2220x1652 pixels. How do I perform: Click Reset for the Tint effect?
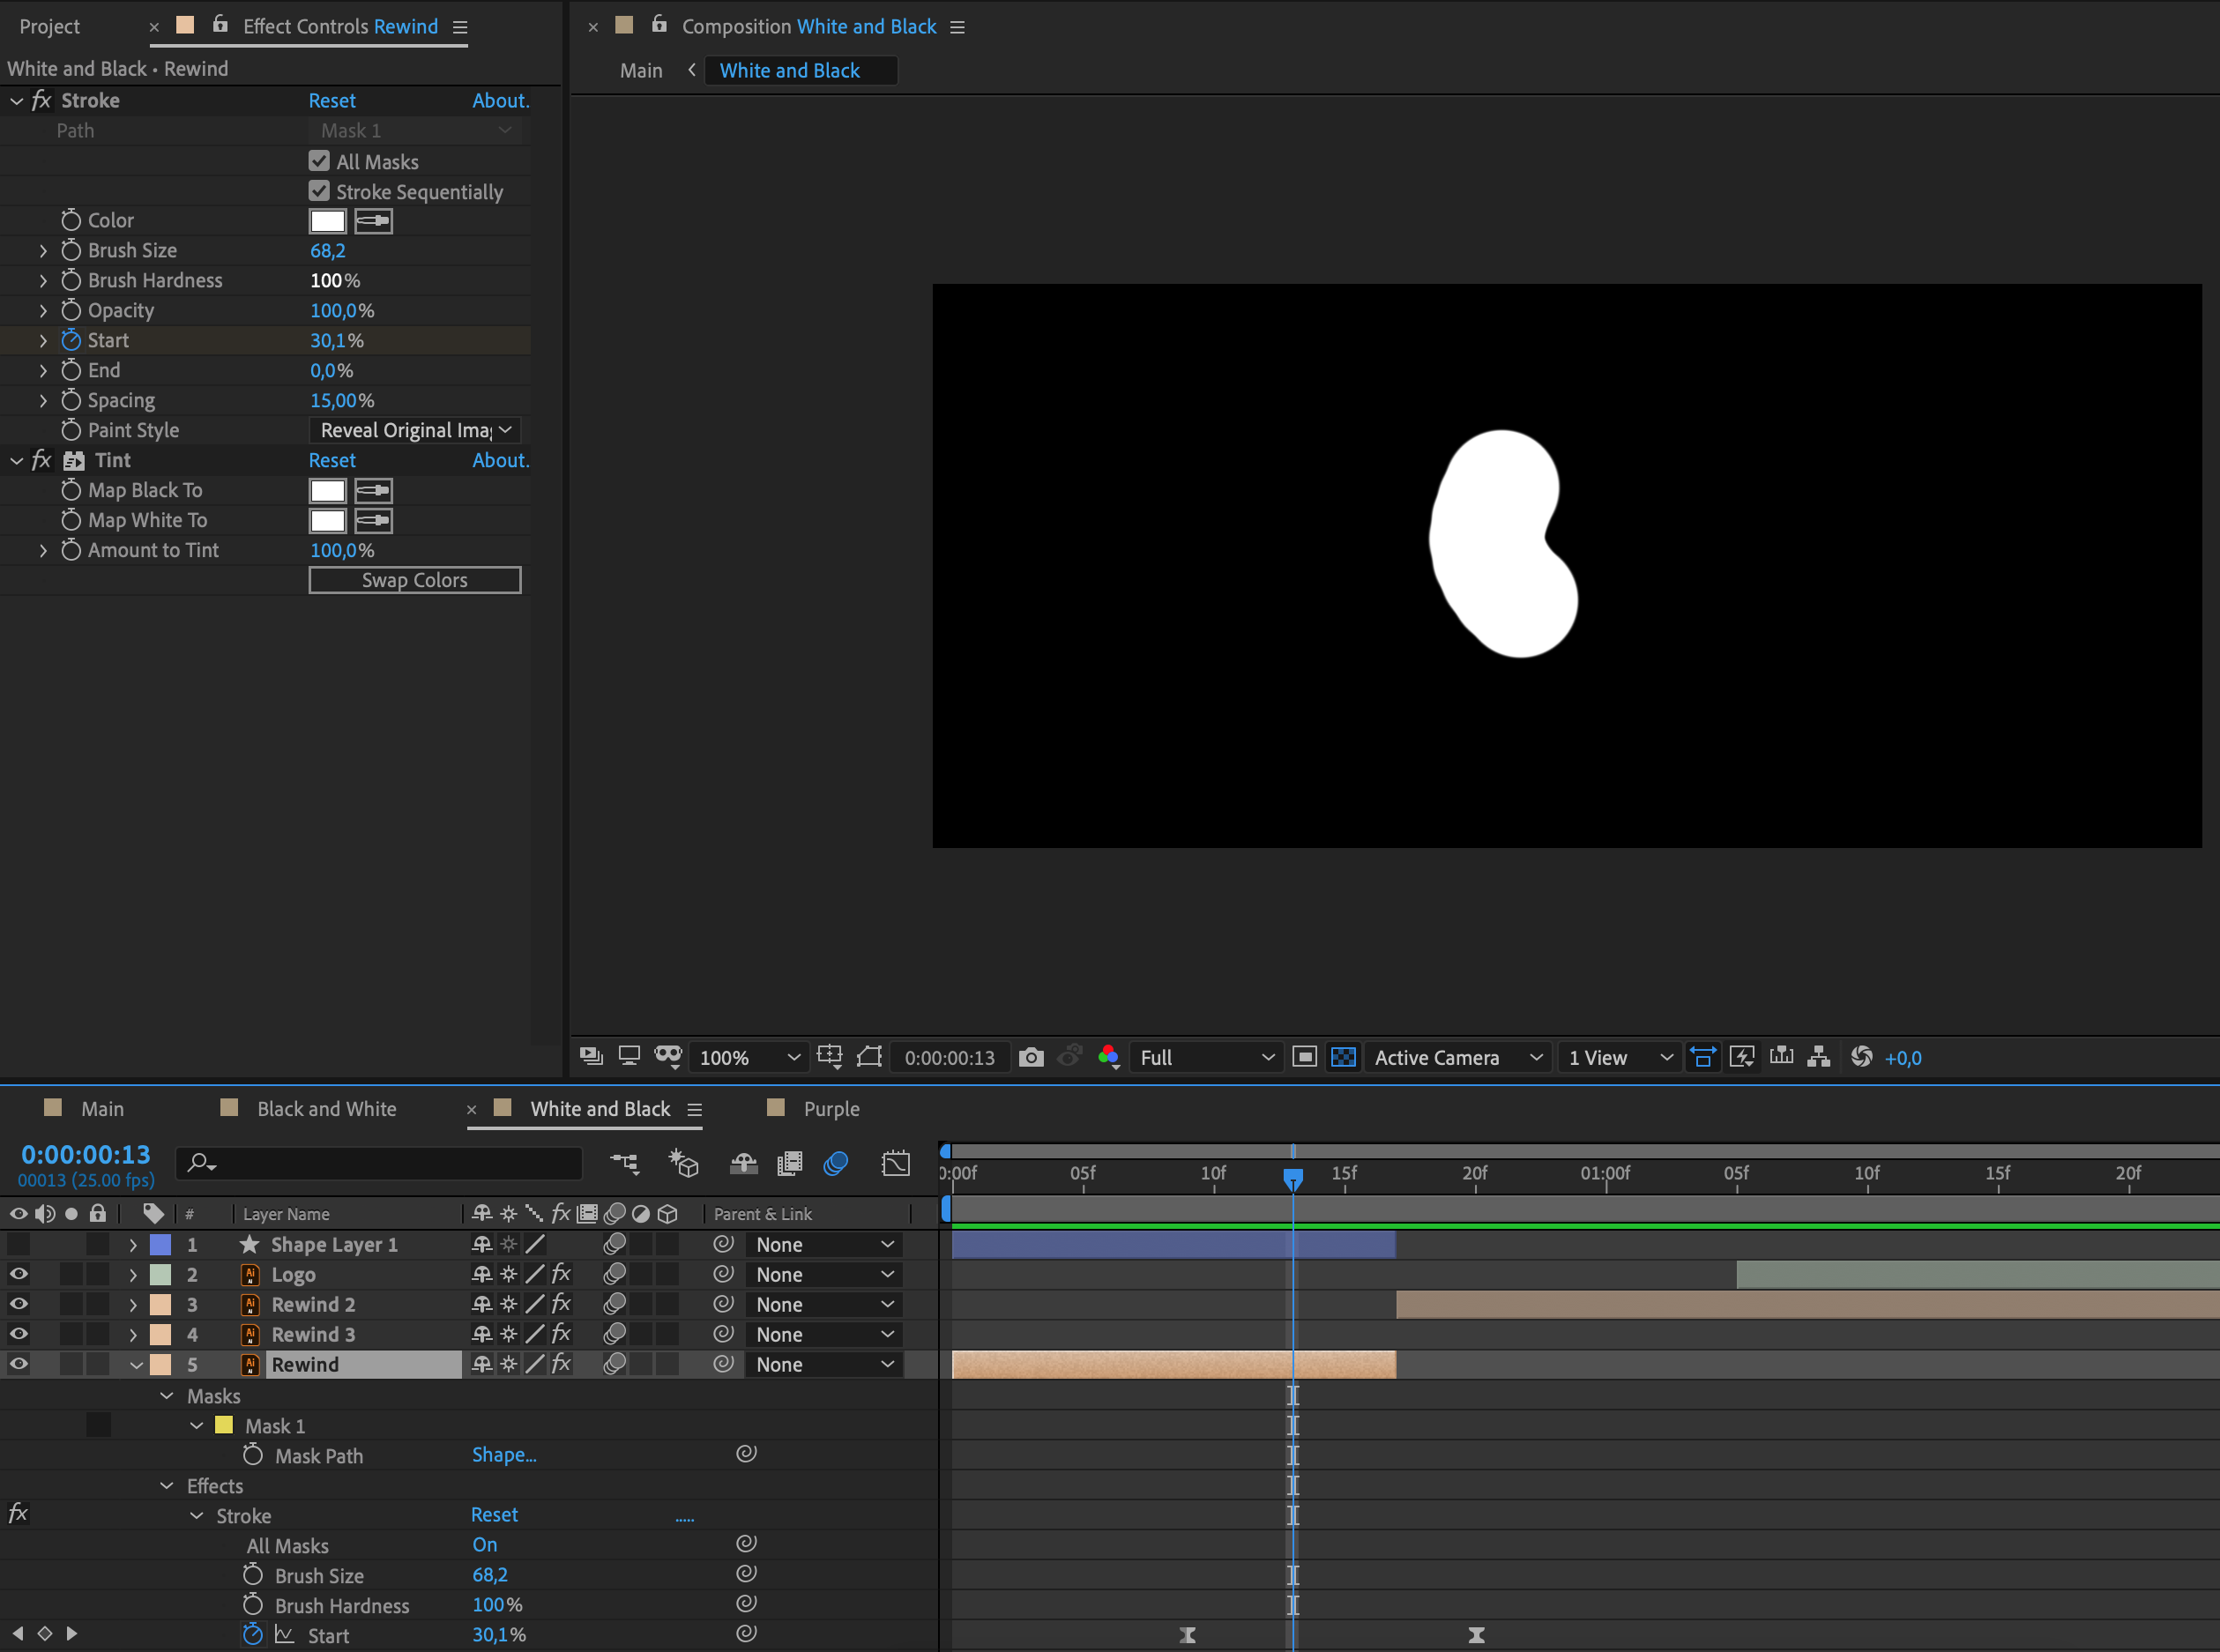[332, 460]
